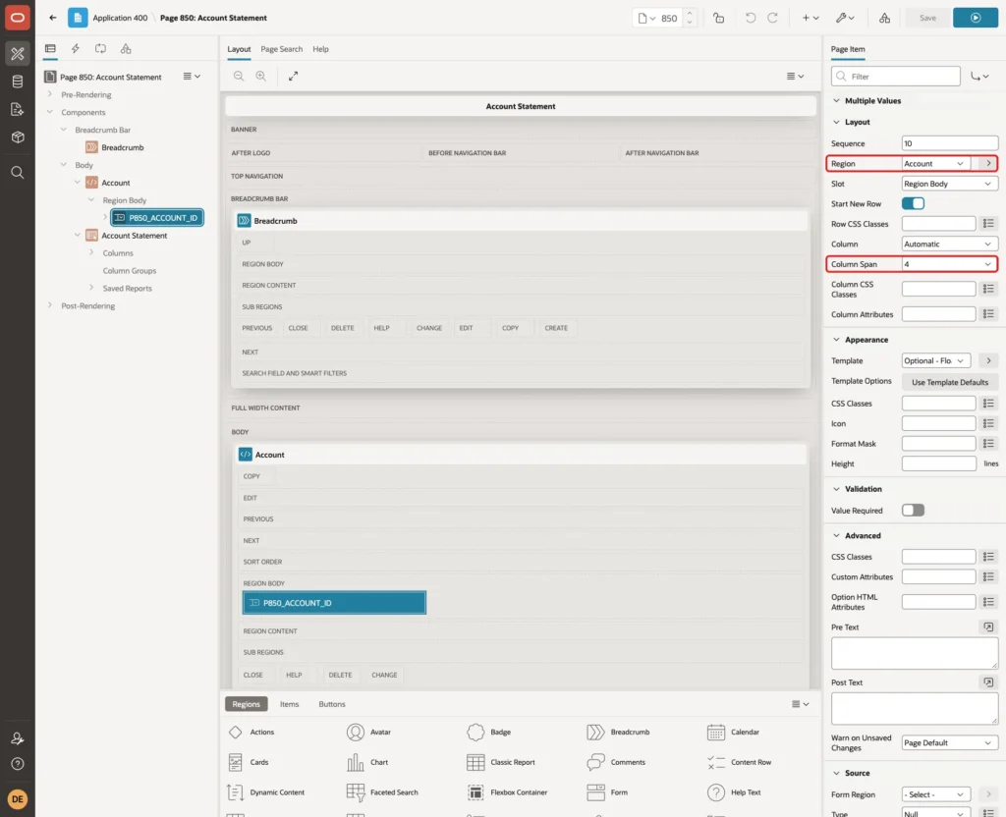Open the Template Optional - Floating dropdown
Screen dimensions: 1006x817
935,360
